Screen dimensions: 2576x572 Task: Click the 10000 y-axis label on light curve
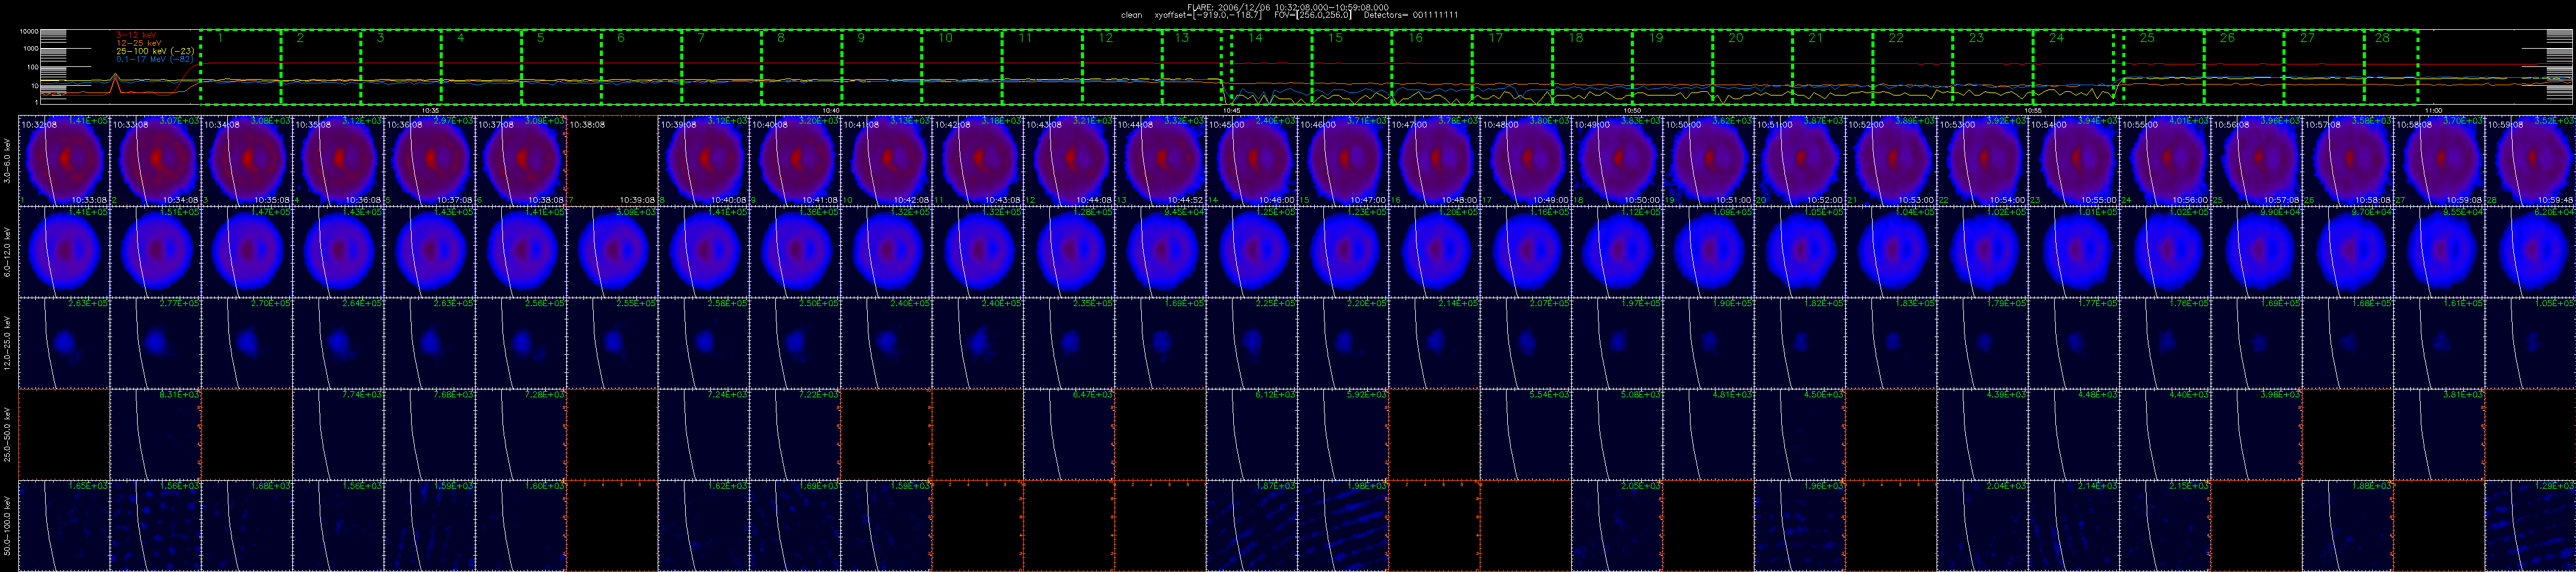tap(30, 32)
